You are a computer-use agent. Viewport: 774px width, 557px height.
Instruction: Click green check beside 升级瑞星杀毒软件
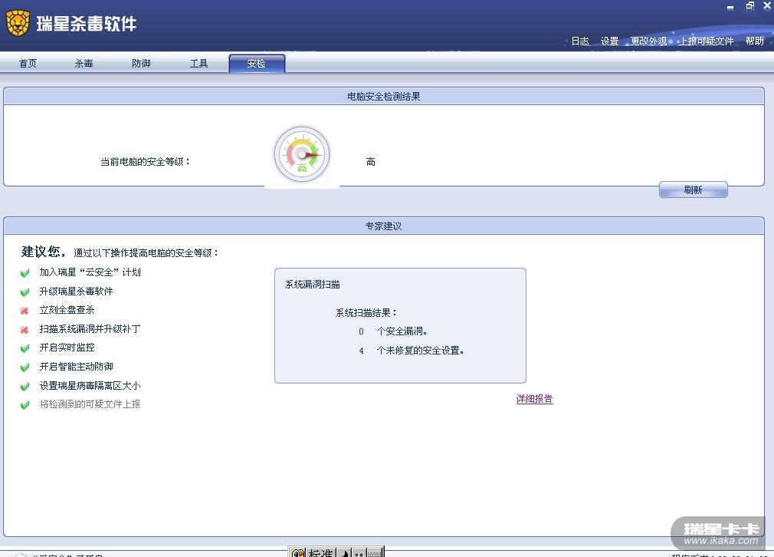click(x=25, y=292)
